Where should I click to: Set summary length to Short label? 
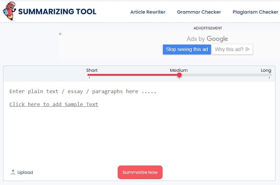[x=92, y=70]
